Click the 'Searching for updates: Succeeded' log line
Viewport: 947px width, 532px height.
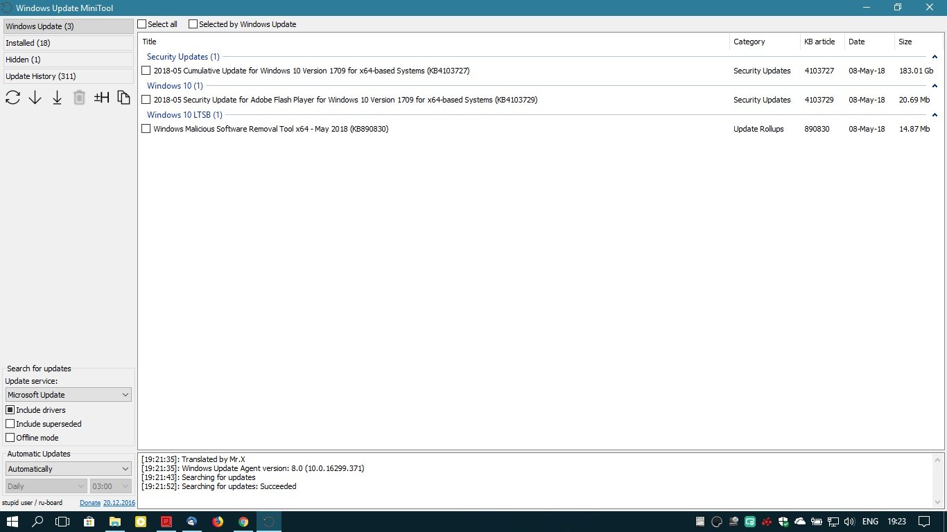218,486
